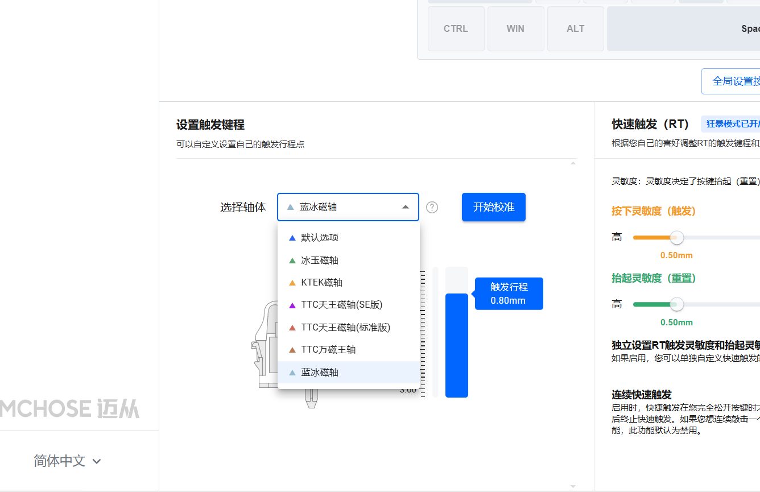Click the scroll up arrow in travel panel
760x492 pixels.
click(573, 163)
